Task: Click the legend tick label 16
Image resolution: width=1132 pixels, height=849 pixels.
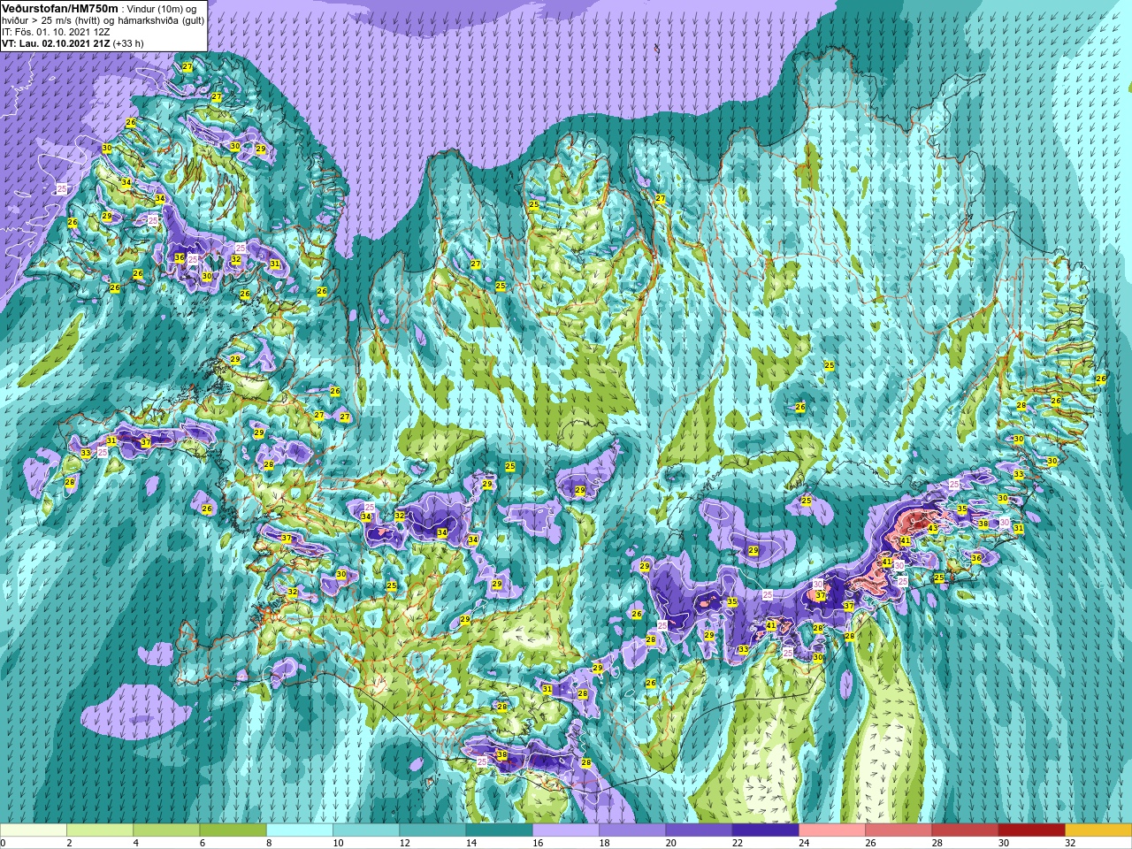Action: click(539, 843)
